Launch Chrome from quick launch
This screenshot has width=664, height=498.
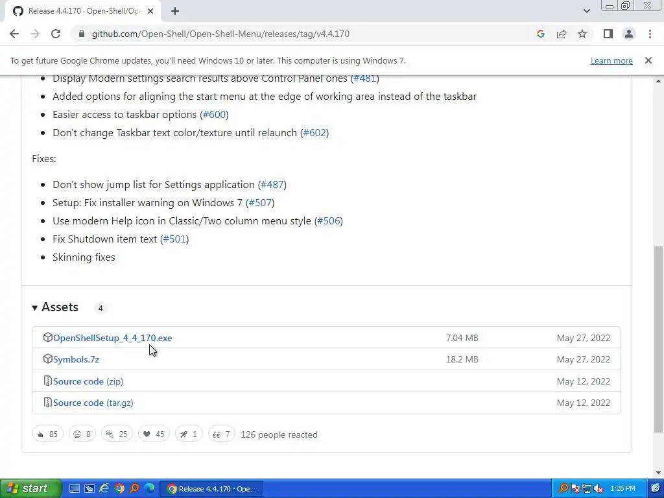click(x=119, y=489)
